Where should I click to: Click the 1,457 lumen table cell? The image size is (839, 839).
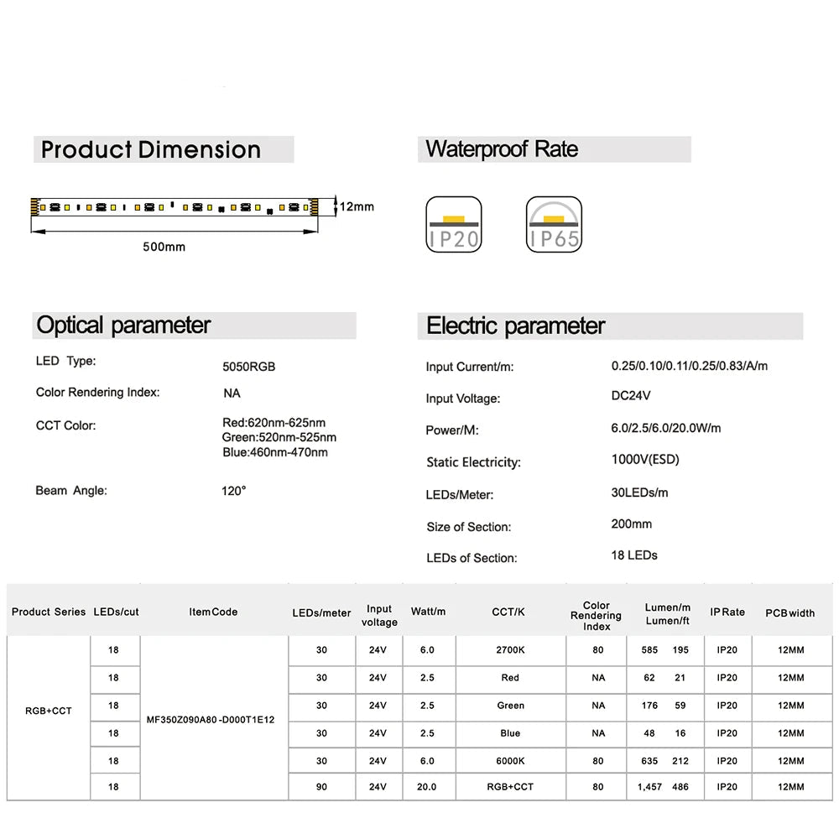[x=649, y=787]
